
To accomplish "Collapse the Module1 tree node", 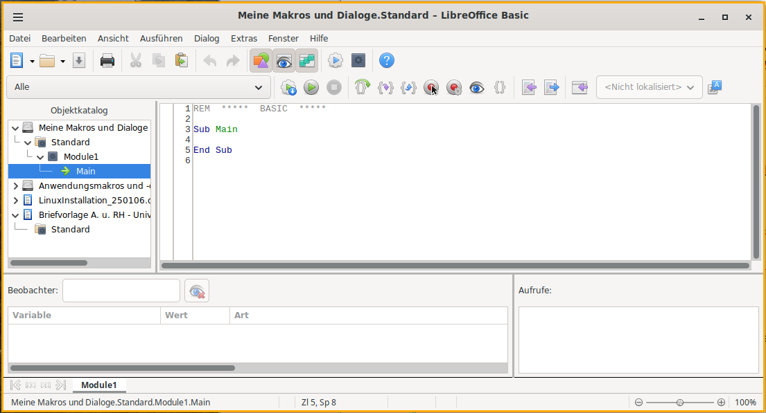I will 40,157.
